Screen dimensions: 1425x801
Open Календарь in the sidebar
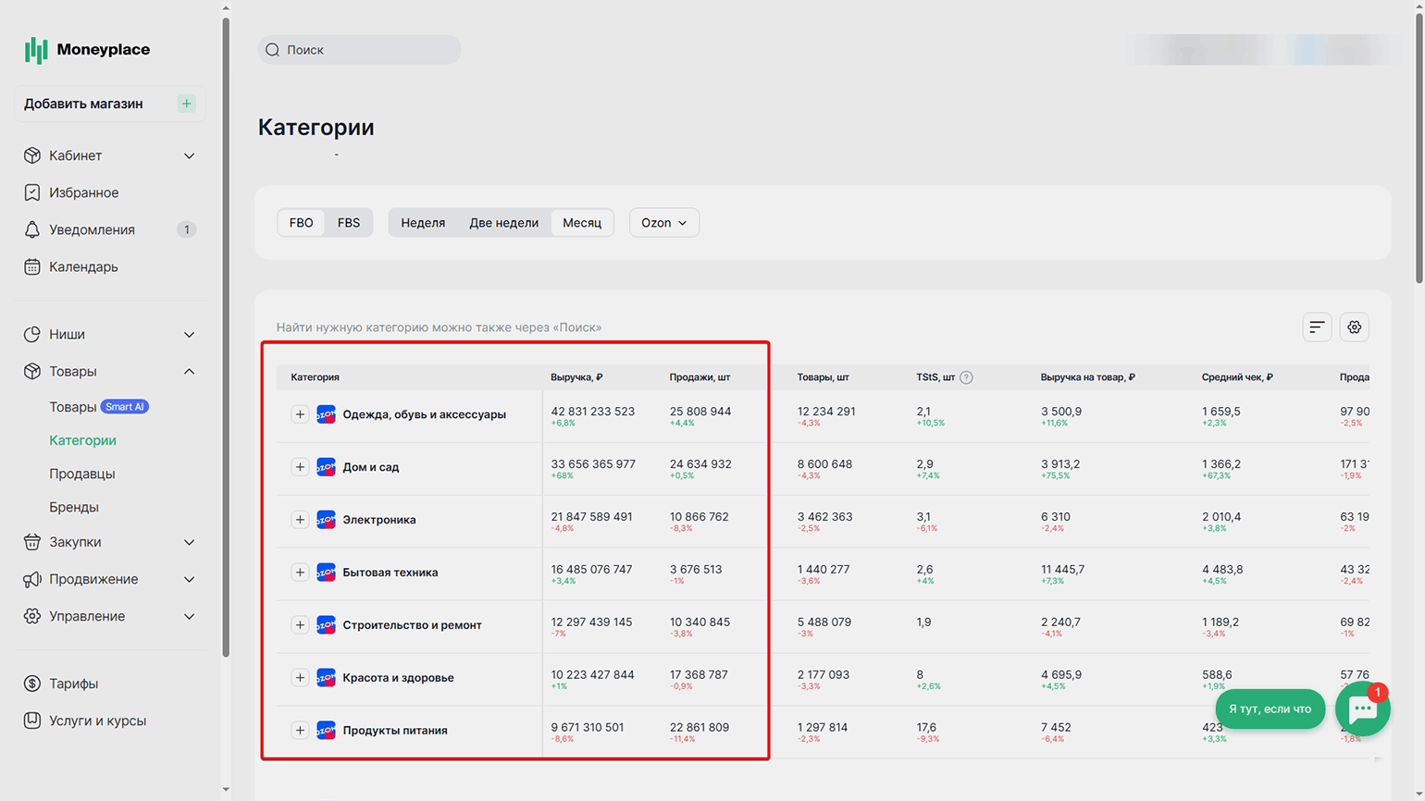[83, 266]
